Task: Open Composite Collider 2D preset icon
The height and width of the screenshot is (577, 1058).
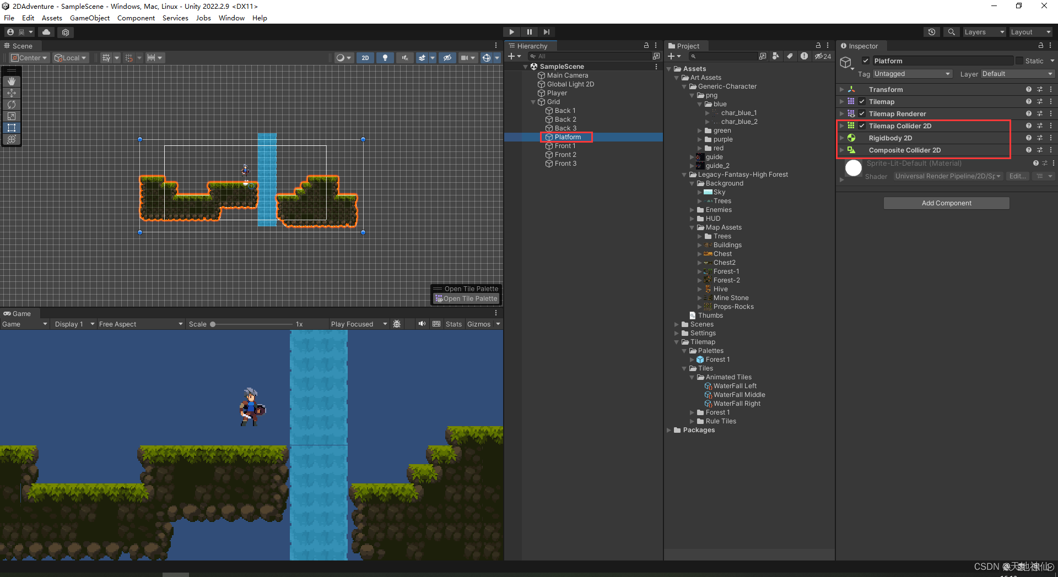Action: [x=1040, y=150]
